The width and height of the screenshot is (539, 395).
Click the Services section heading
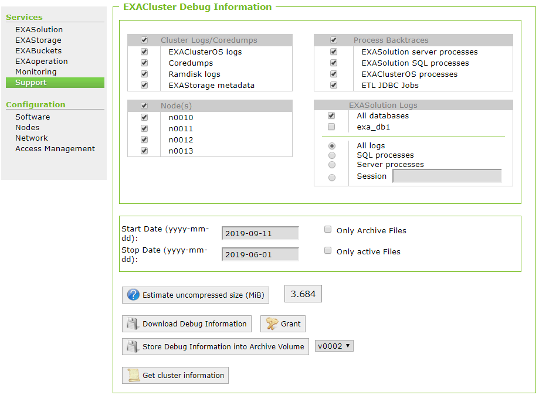24,17
